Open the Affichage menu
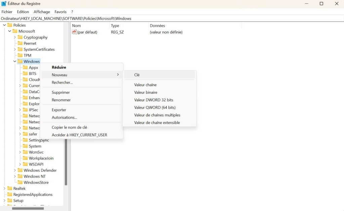Screen dimensions: 344x211 [x=42, y=12]
